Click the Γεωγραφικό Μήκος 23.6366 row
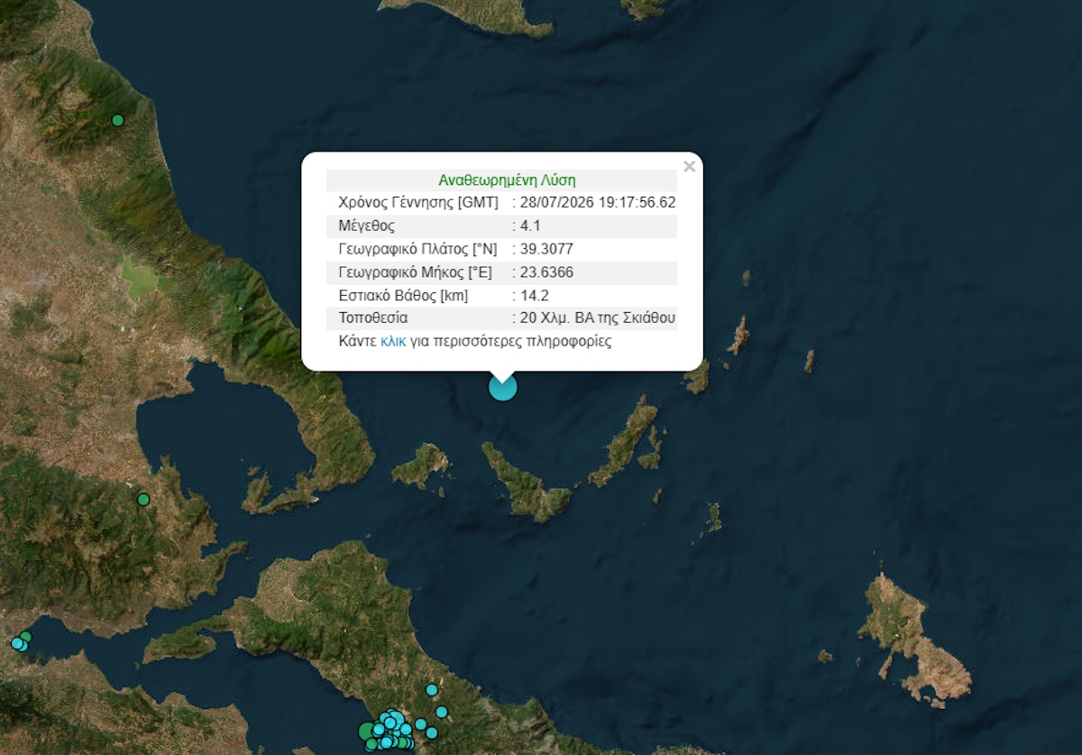Screen dimensions: 1082x755 (x=501, y=272)
